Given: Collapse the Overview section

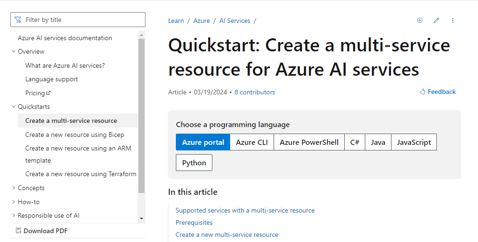Looking at the screenshot, I should pos(14,52).
